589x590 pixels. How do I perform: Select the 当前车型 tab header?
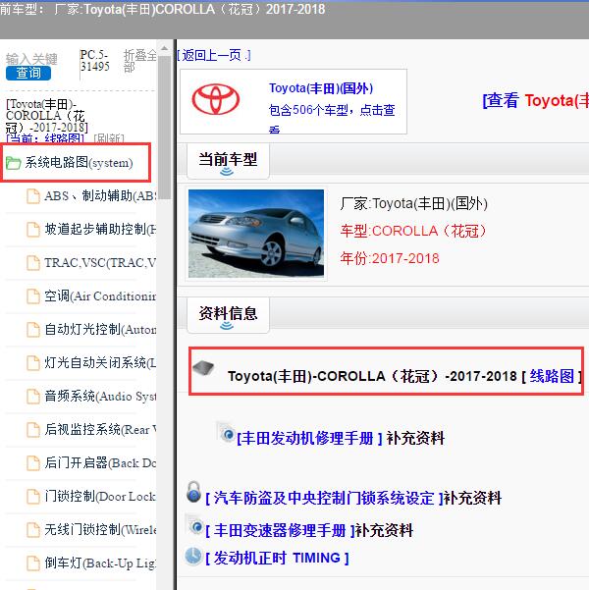[228, 161]
